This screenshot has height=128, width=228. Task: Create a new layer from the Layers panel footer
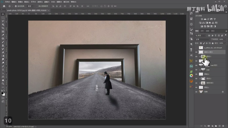pos(219,126)
